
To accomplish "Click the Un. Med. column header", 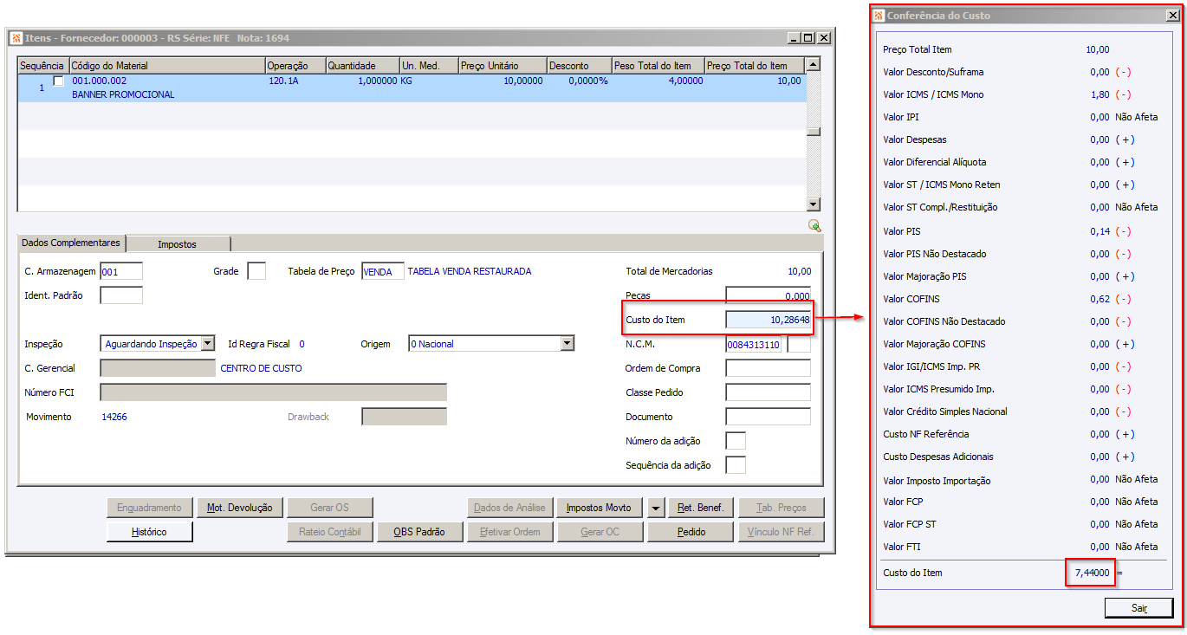I will [x=430, y=66].
